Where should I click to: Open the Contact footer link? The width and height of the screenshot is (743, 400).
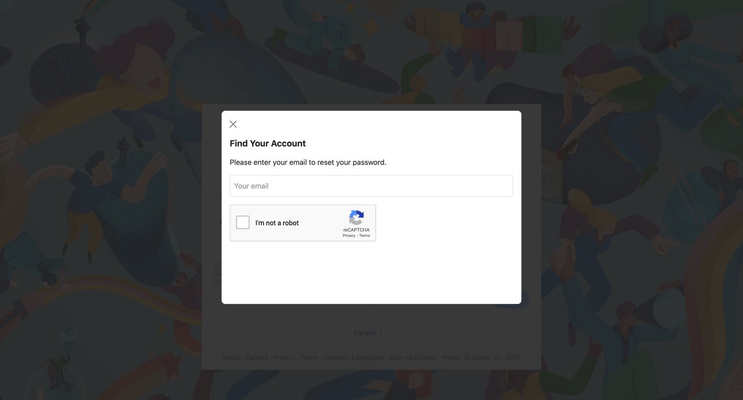coord(335,358)
